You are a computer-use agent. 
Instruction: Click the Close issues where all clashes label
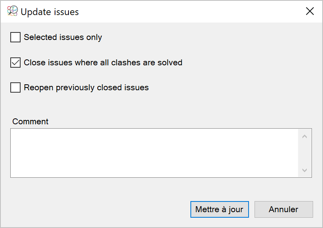click(103, 63)
